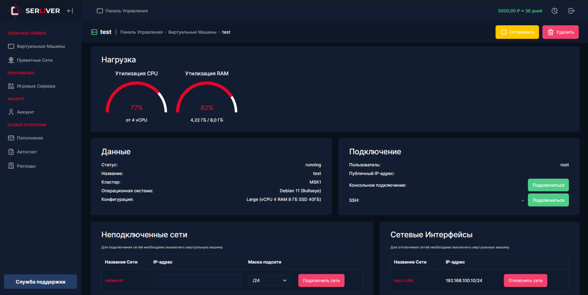
Task: Click Панель Управления breadcrumb link
Action: click(141, 32)
